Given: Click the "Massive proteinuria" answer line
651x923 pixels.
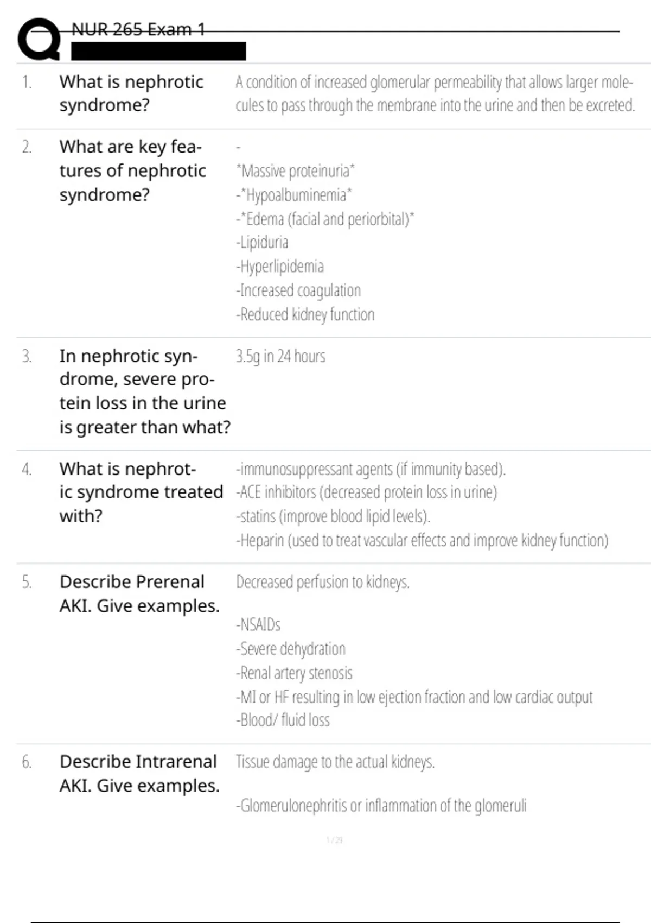Looking at the screenshot, I should 295,171.
